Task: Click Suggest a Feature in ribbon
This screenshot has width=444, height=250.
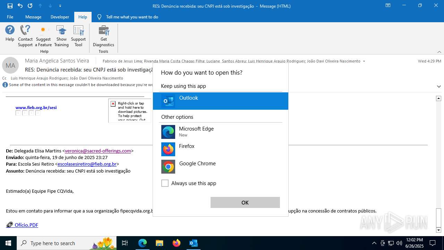Action: [x=43, y=36]
